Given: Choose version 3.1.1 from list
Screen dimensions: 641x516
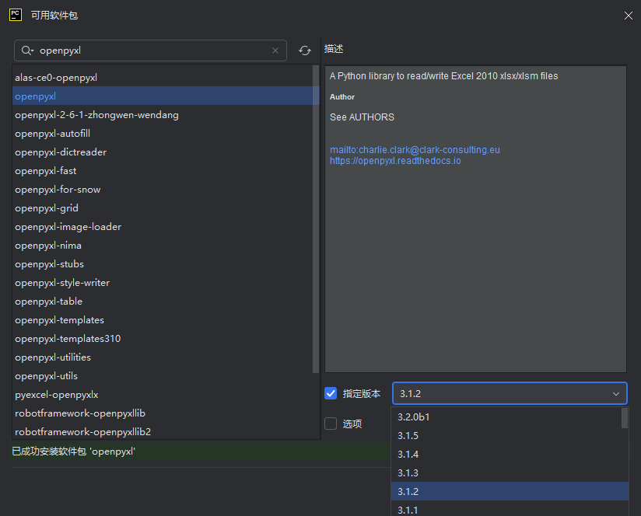Looking at the screenshot, I should [510, 509].
